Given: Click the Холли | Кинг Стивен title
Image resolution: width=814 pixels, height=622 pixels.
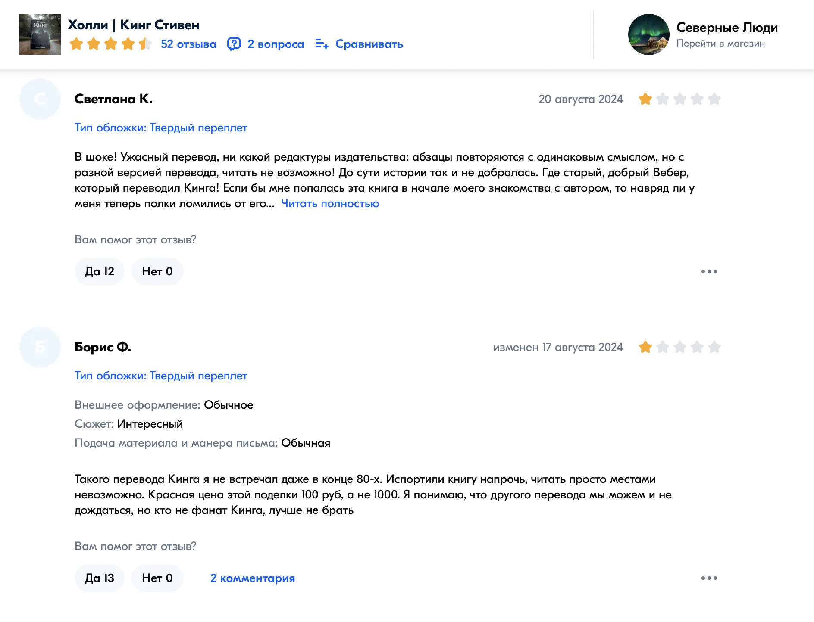Looking at the screenshot, I should pos(134,25).
